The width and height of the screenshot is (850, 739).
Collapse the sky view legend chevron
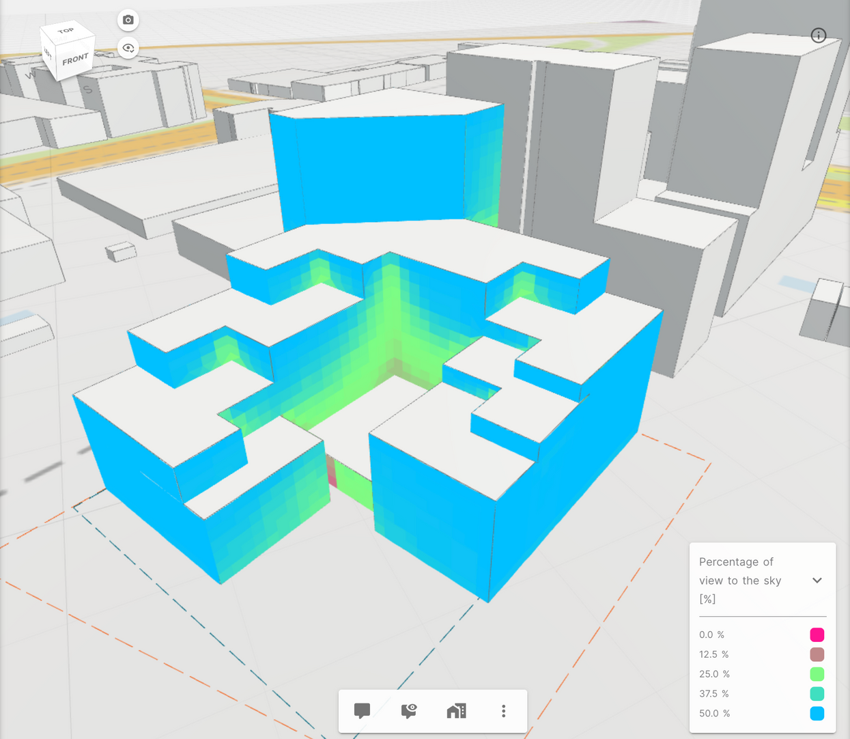tap(817, 581)
